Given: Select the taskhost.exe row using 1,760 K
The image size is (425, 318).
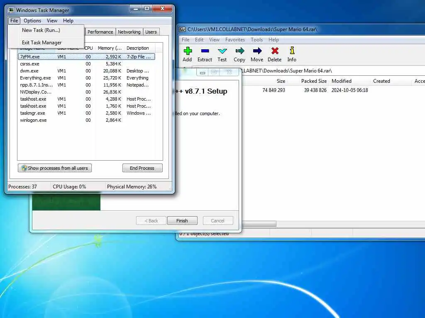Looking at the screenshot, I should tap(86, 106).
